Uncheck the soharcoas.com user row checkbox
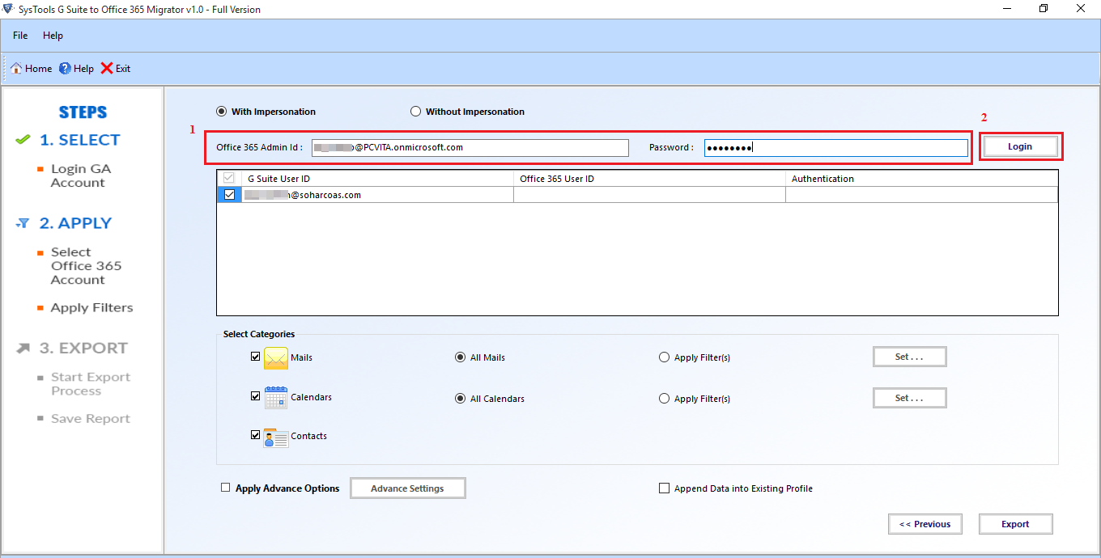 tap(229, 195)
